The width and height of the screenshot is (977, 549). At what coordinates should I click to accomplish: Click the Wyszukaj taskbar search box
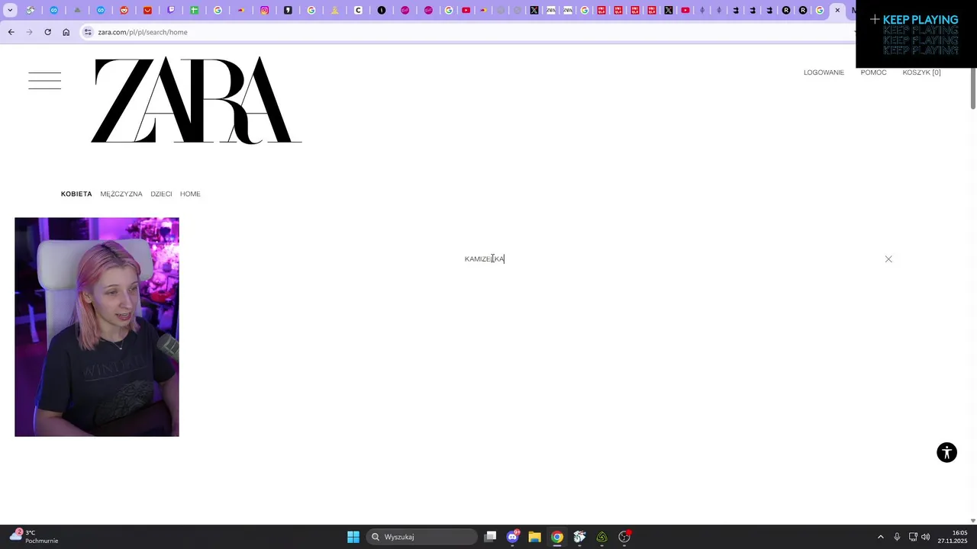coord(422,537)
